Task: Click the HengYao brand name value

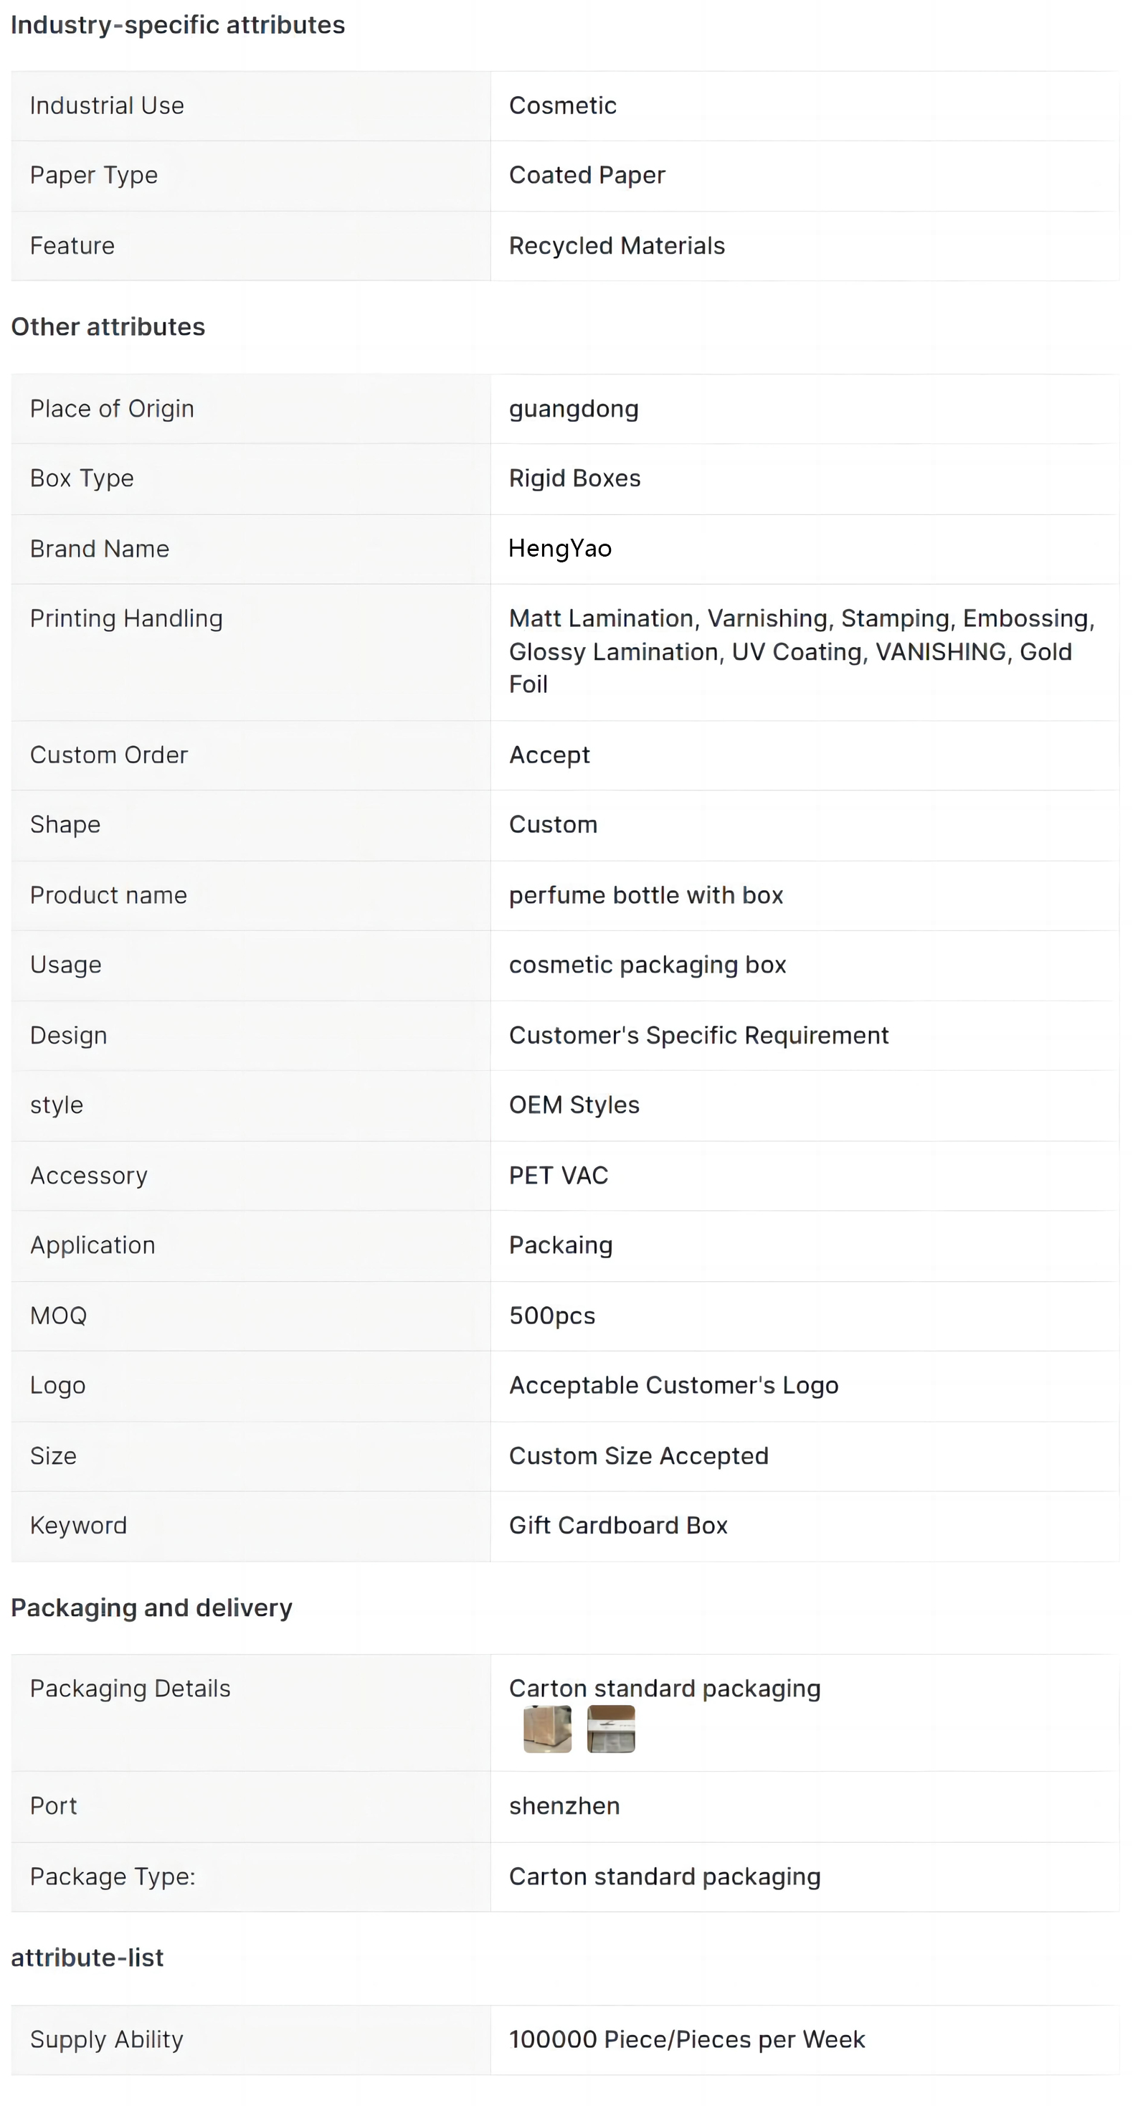Action: tap(560, 549)
